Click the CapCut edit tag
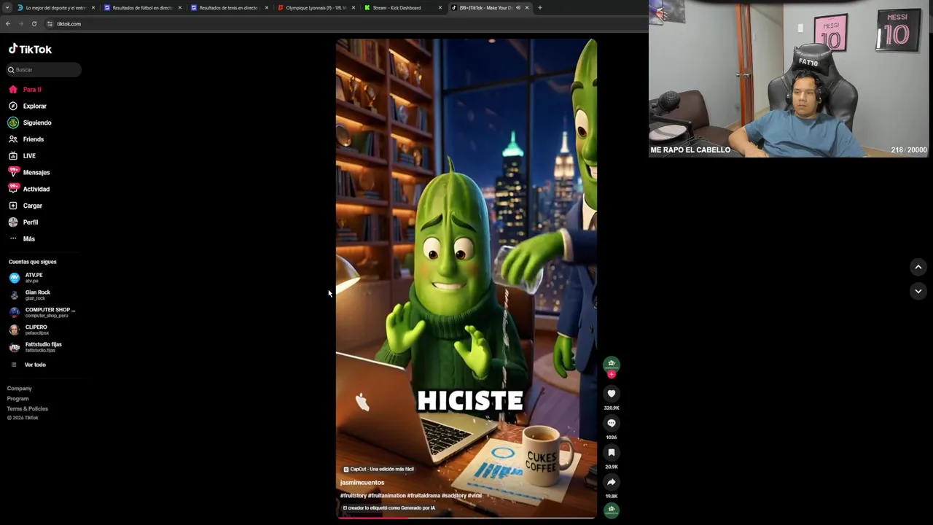 [378, 469]
